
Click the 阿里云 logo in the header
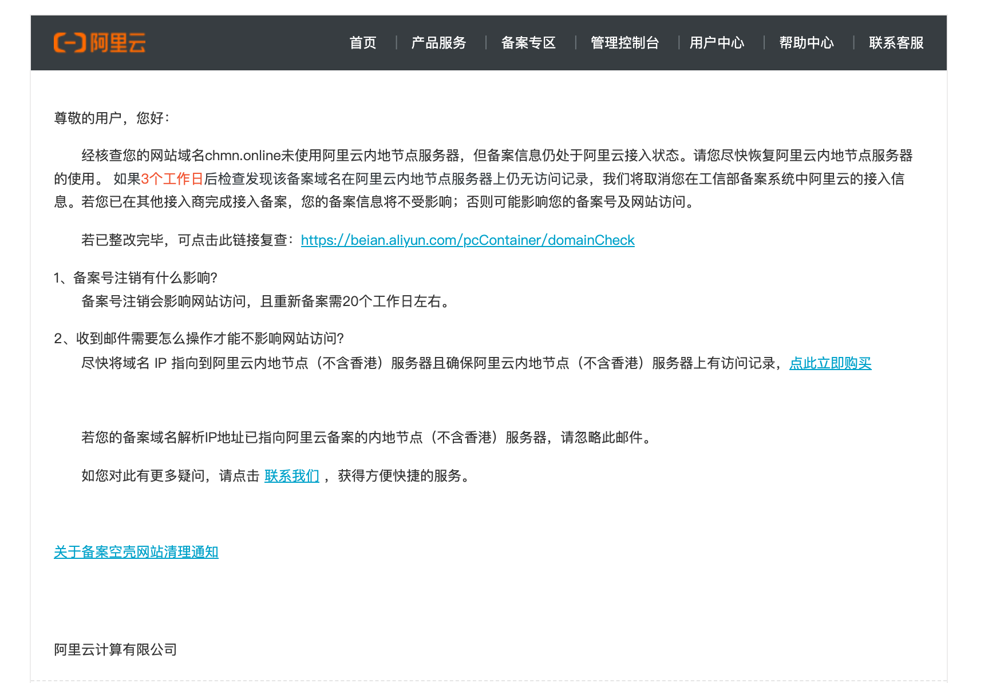pyautogui.click(x=100, y=43)
